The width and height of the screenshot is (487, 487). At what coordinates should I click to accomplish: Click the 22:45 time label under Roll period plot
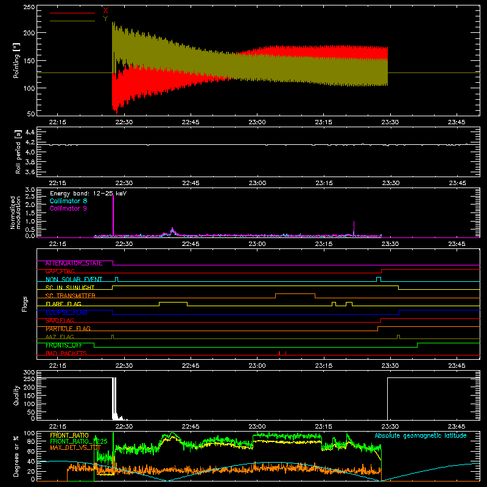click(191, 183)
